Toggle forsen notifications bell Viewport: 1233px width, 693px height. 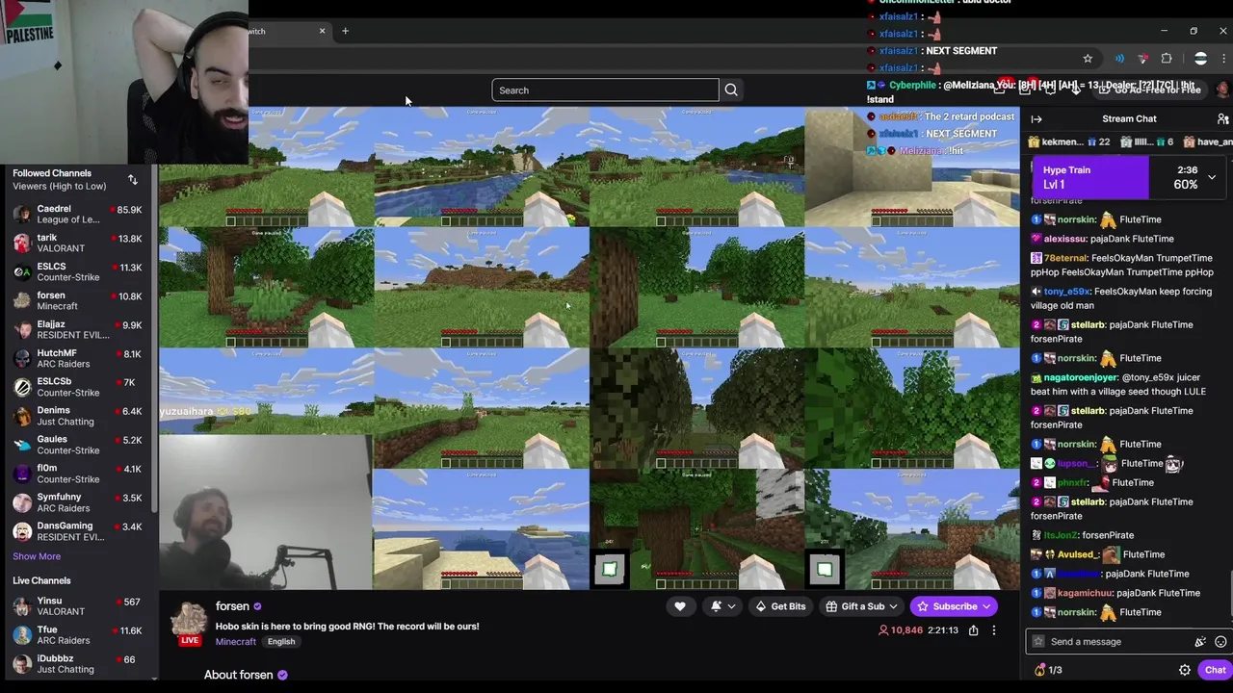pos(716,606)
